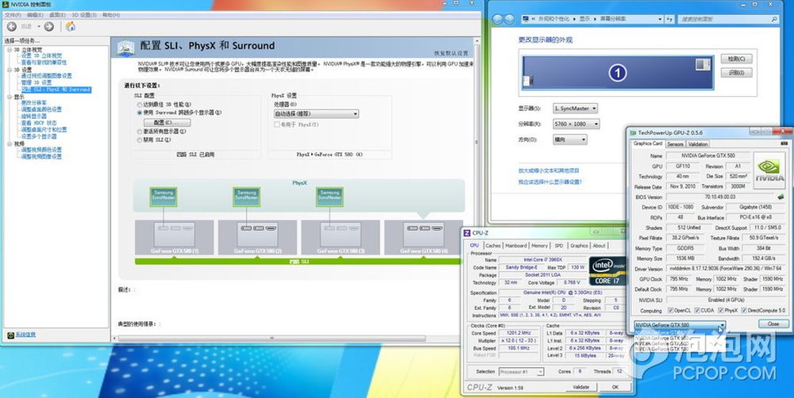
Task: Click the Validate button in CPU-Z
Action: click(581, 387)
